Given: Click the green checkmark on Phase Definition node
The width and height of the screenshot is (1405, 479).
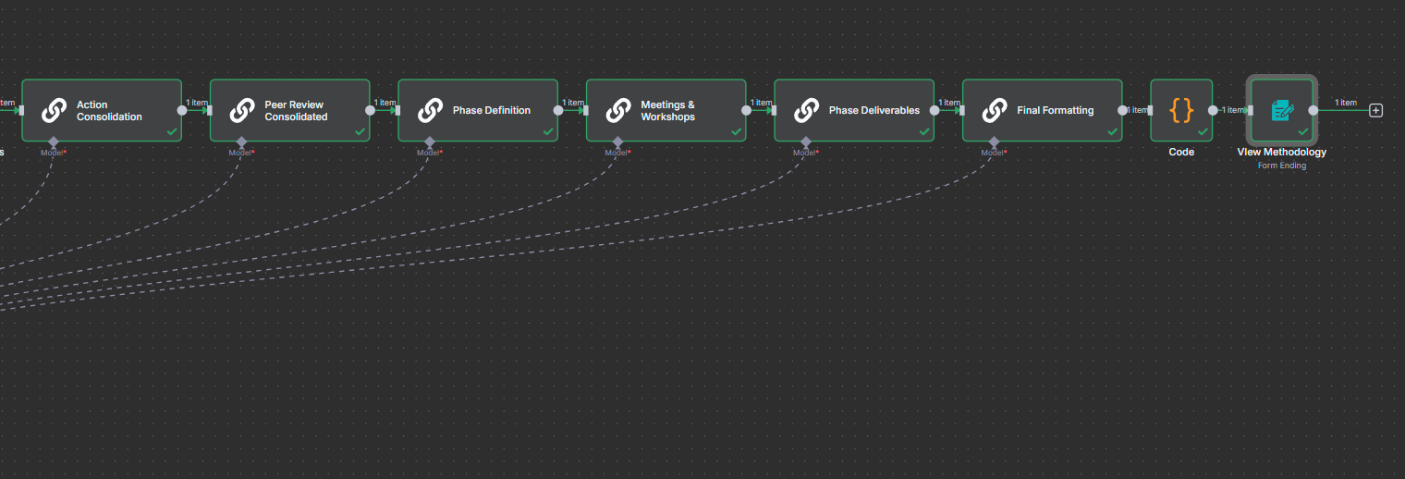Looking at the screenshot, I should [x=547, y=132].
